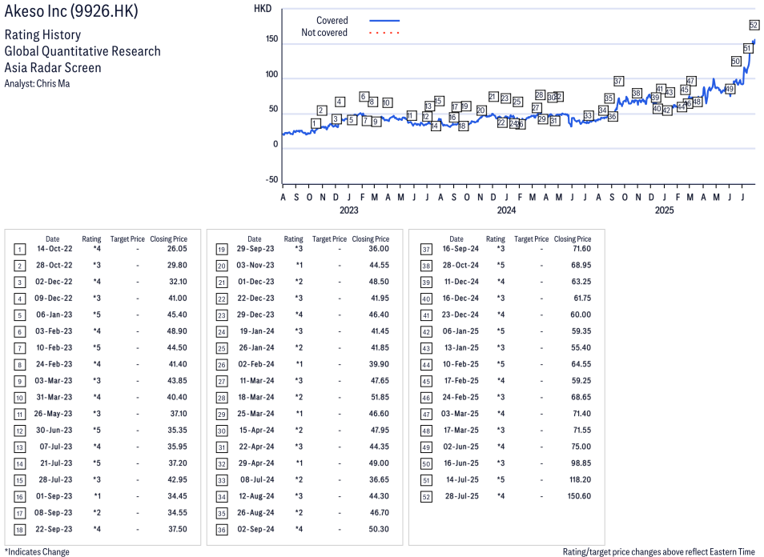Image resolution: width=764 pixels, height=557 pixels.
Task: Click the numbered box 12 in the first table
Action: point(19,431)
